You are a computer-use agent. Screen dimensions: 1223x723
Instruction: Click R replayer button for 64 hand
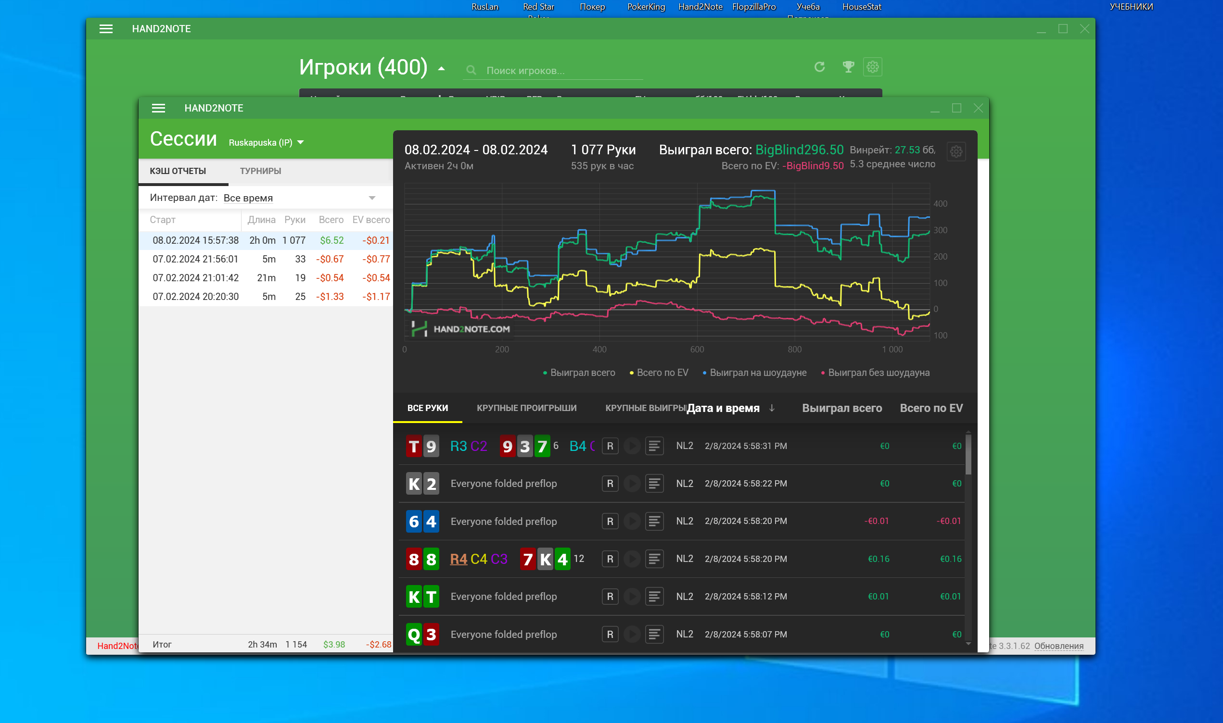coord(610,521)
